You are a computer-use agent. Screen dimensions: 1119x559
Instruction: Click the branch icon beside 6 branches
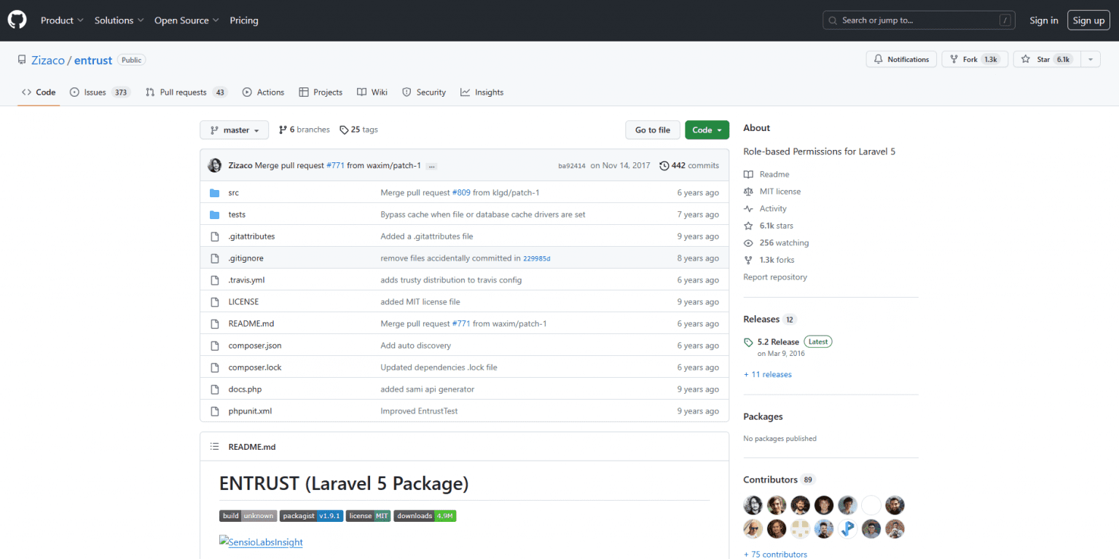tap(283, 129)
